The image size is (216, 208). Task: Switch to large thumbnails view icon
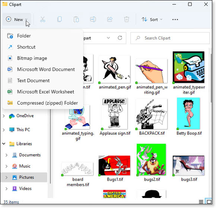(x=209, y=202)
